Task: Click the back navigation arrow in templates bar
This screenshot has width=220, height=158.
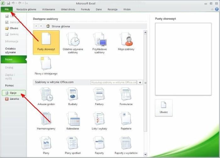Action: coord(36,26)
